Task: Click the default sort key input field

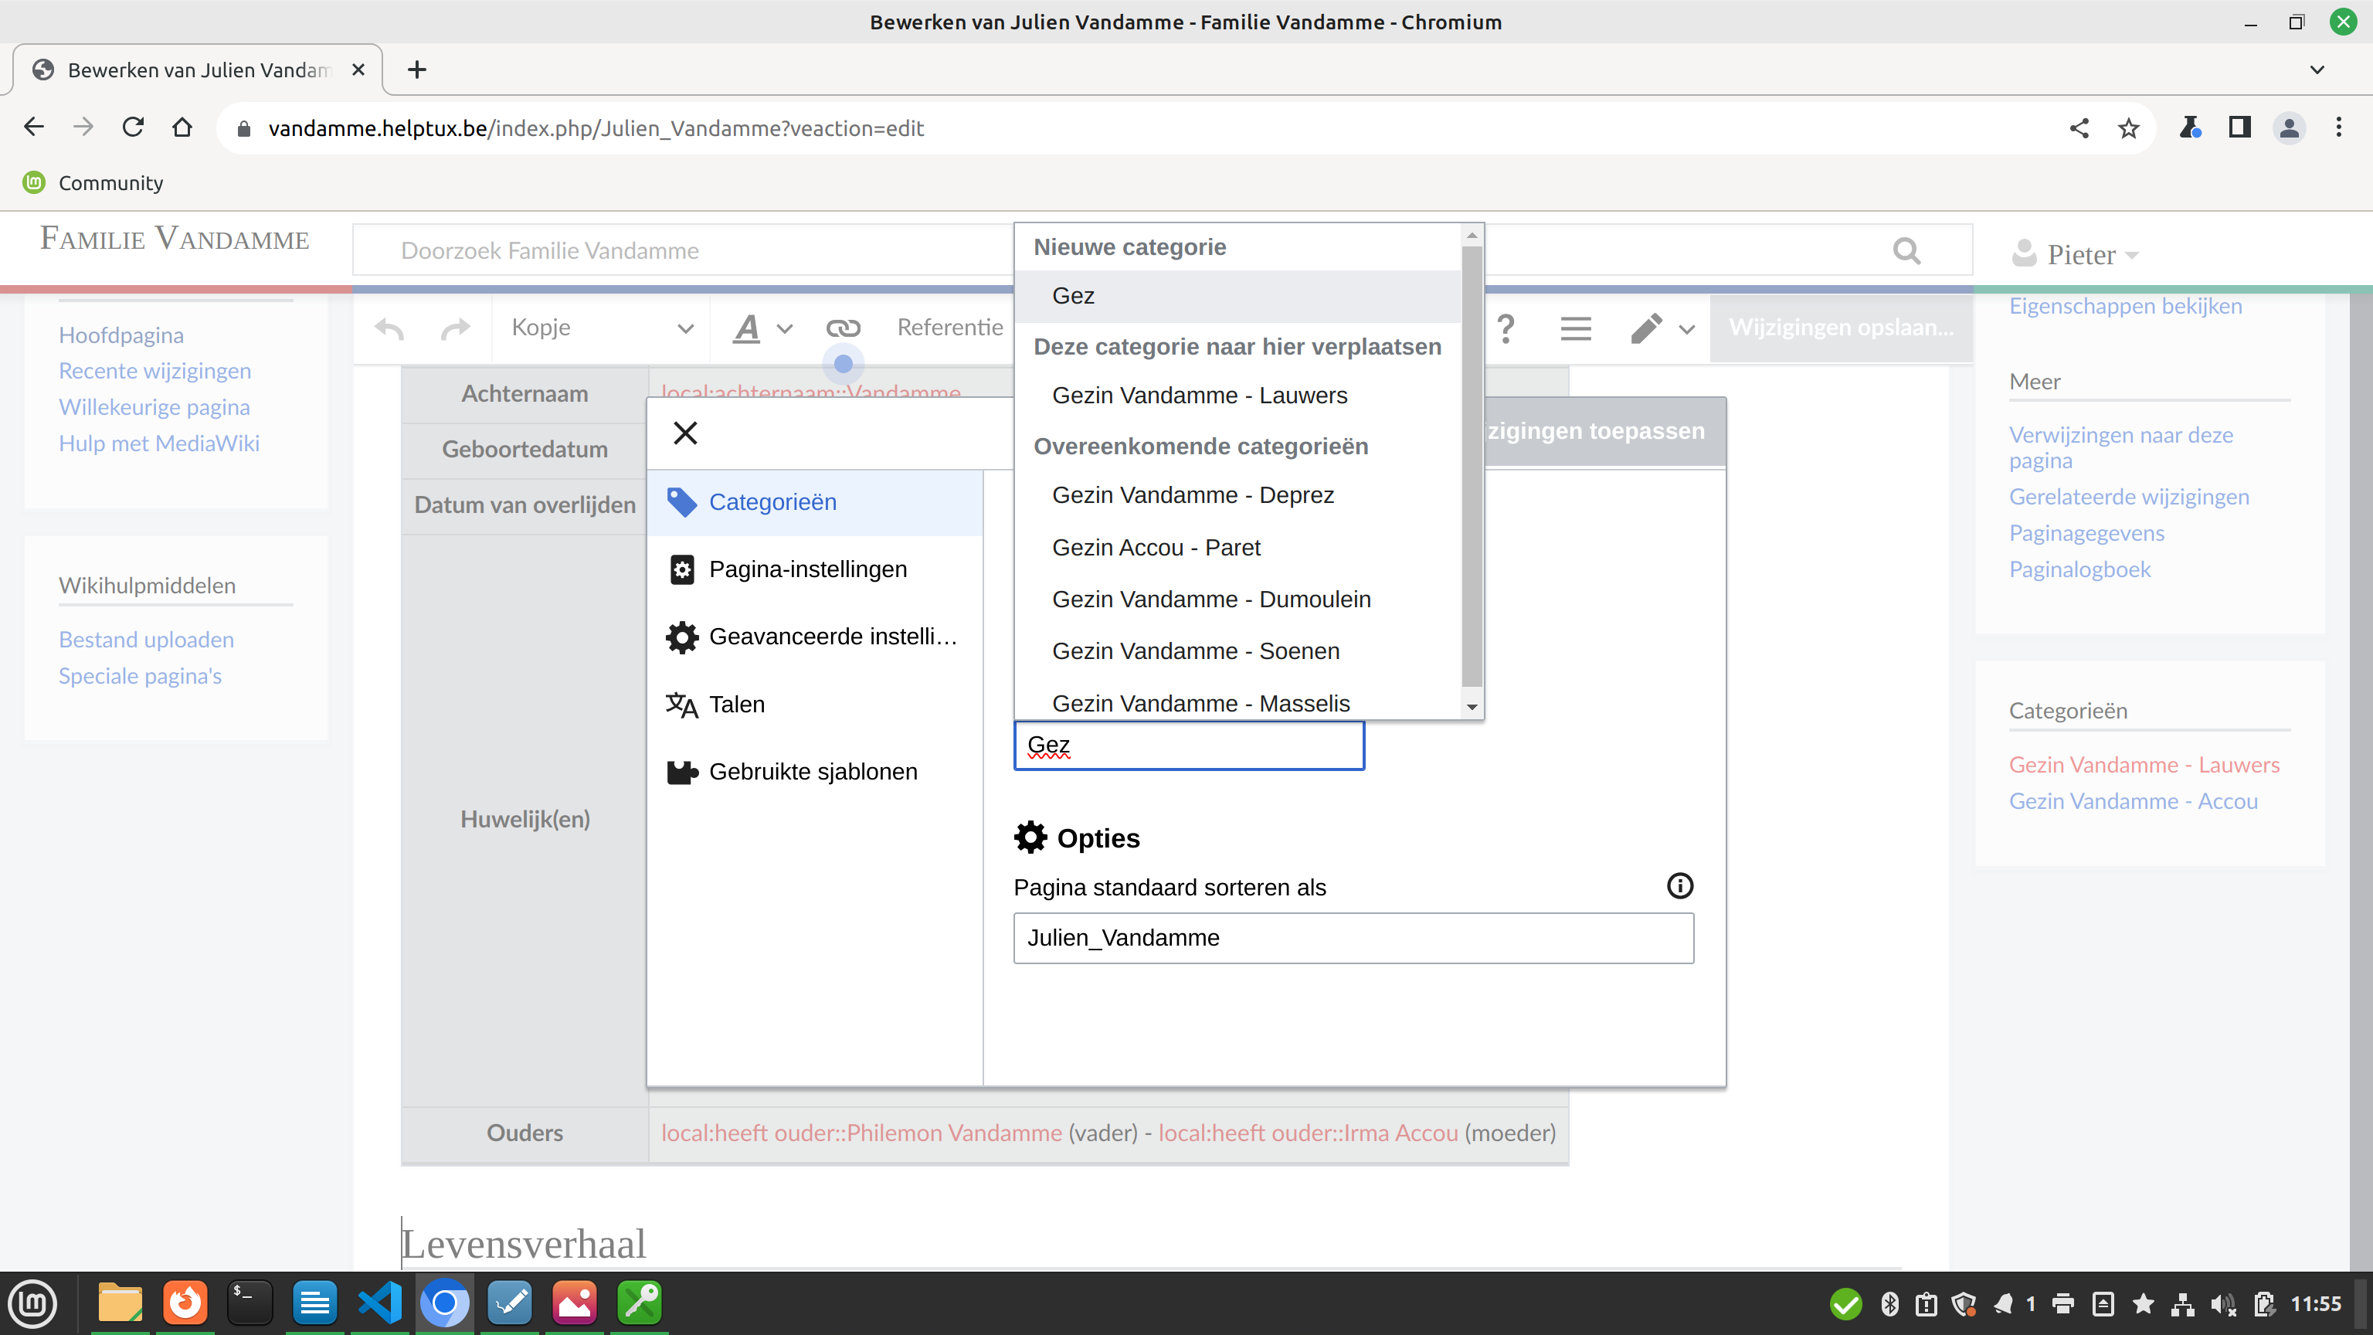Action: point(1353,938)
